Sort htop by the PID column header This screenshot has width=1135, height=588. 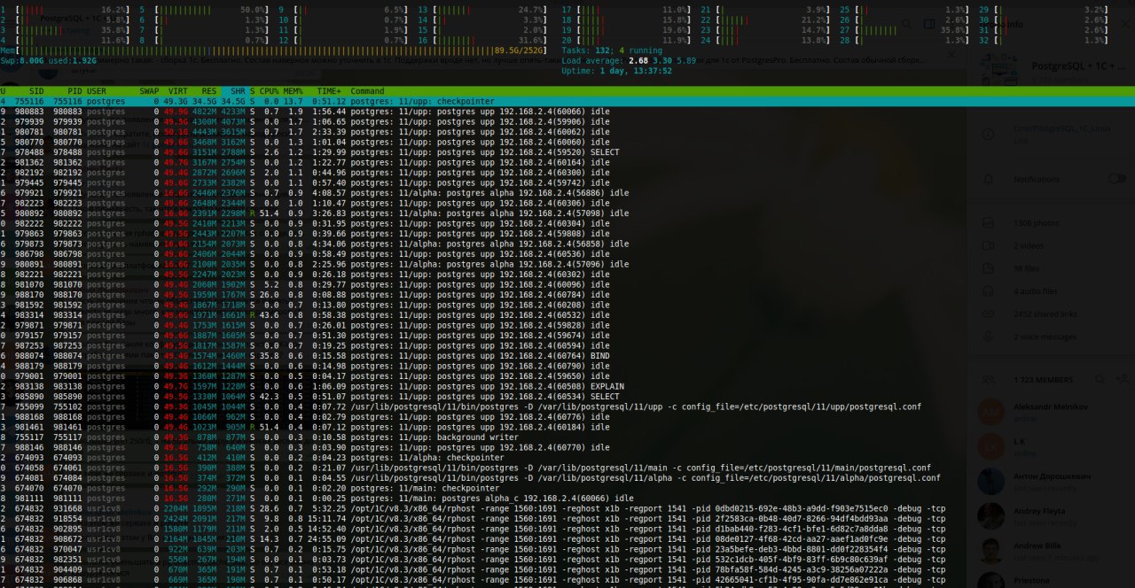(x=74, y=91)
